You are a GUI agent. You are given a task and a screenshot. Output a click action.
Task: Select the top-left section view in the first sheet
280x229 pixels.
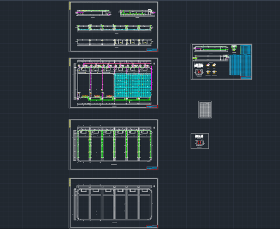93,13
